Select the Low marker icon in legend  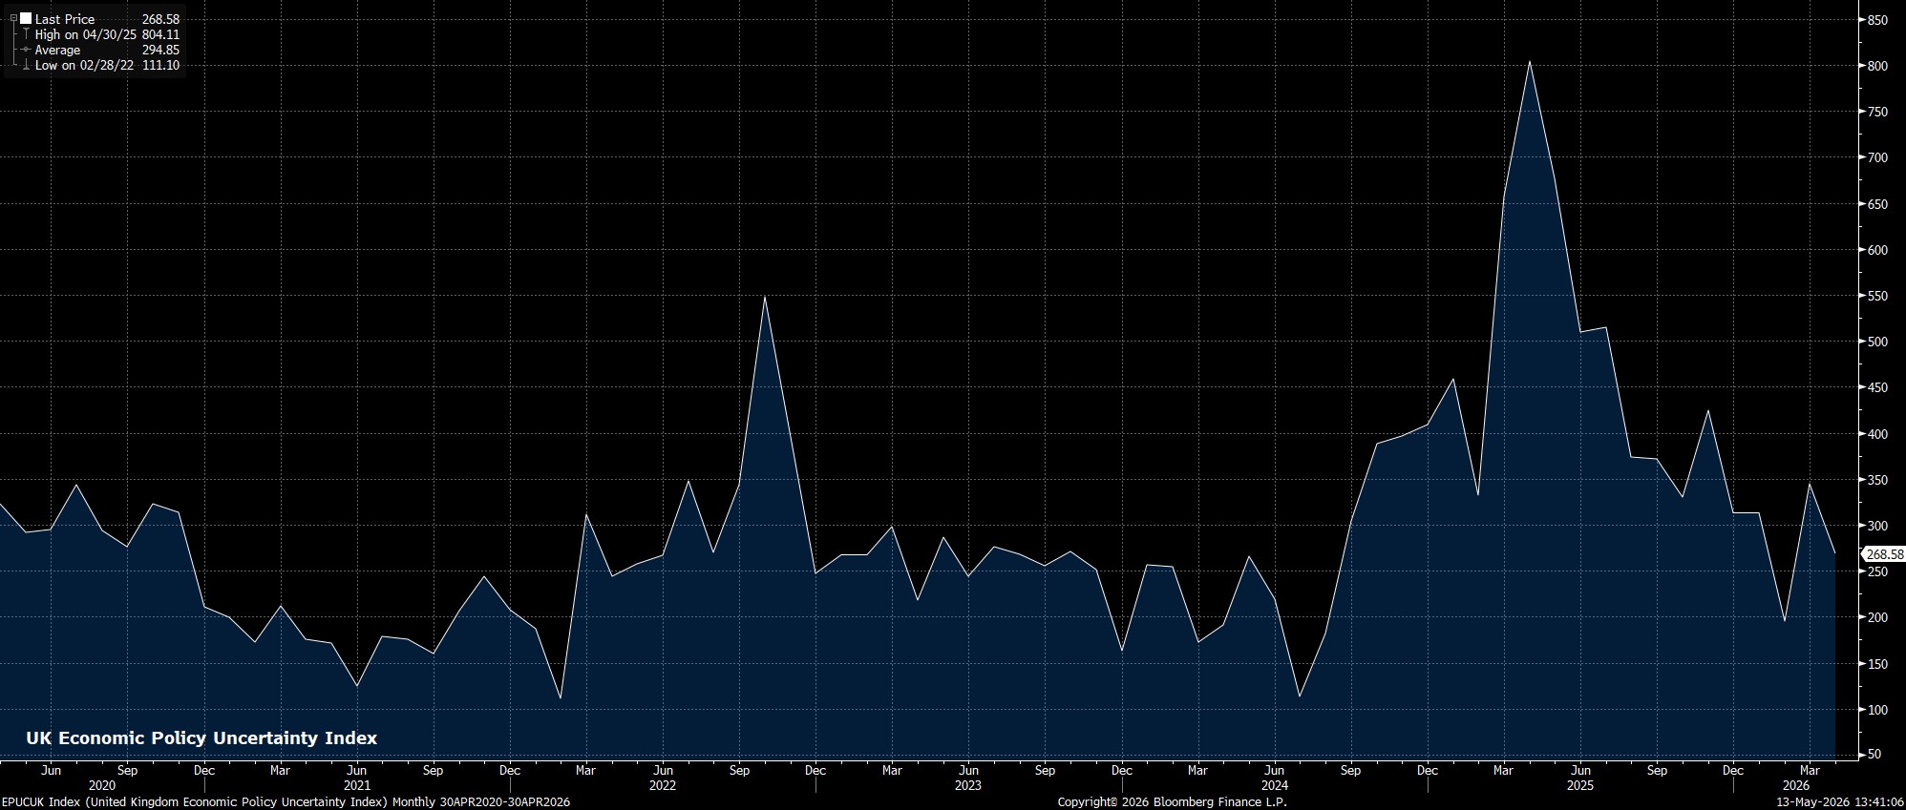click(x=26, y=65)
